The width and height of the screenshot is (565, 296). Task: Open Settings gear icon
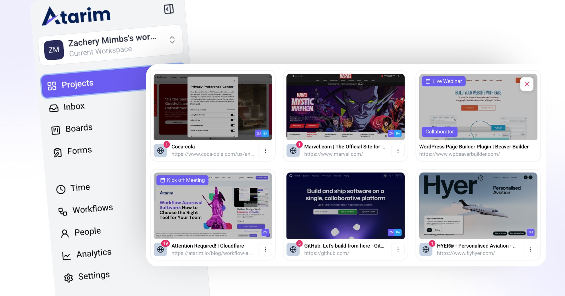[x=68, y=278]
